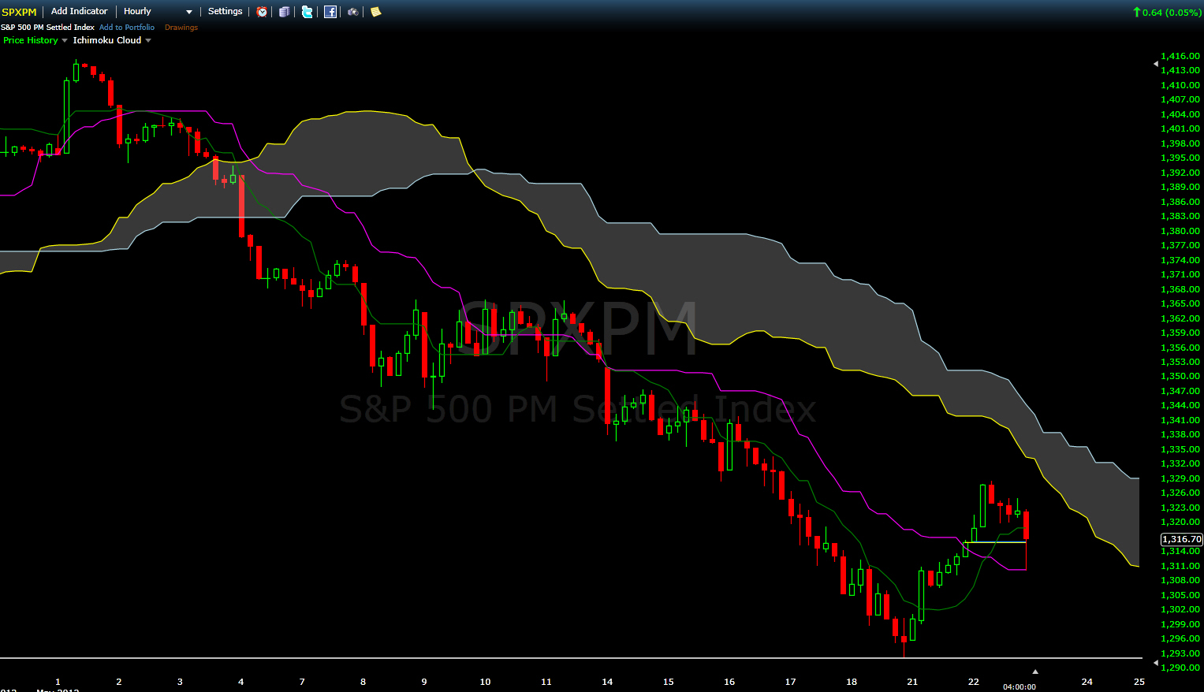Click the 1,302.00 price axis label

(1180, 609)
